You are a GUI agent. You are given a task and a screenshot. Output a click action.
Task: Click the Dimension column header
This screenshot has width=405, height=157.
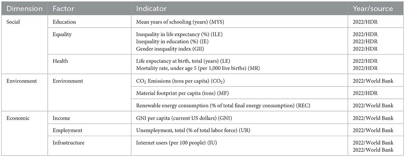[x=24, y=9]
